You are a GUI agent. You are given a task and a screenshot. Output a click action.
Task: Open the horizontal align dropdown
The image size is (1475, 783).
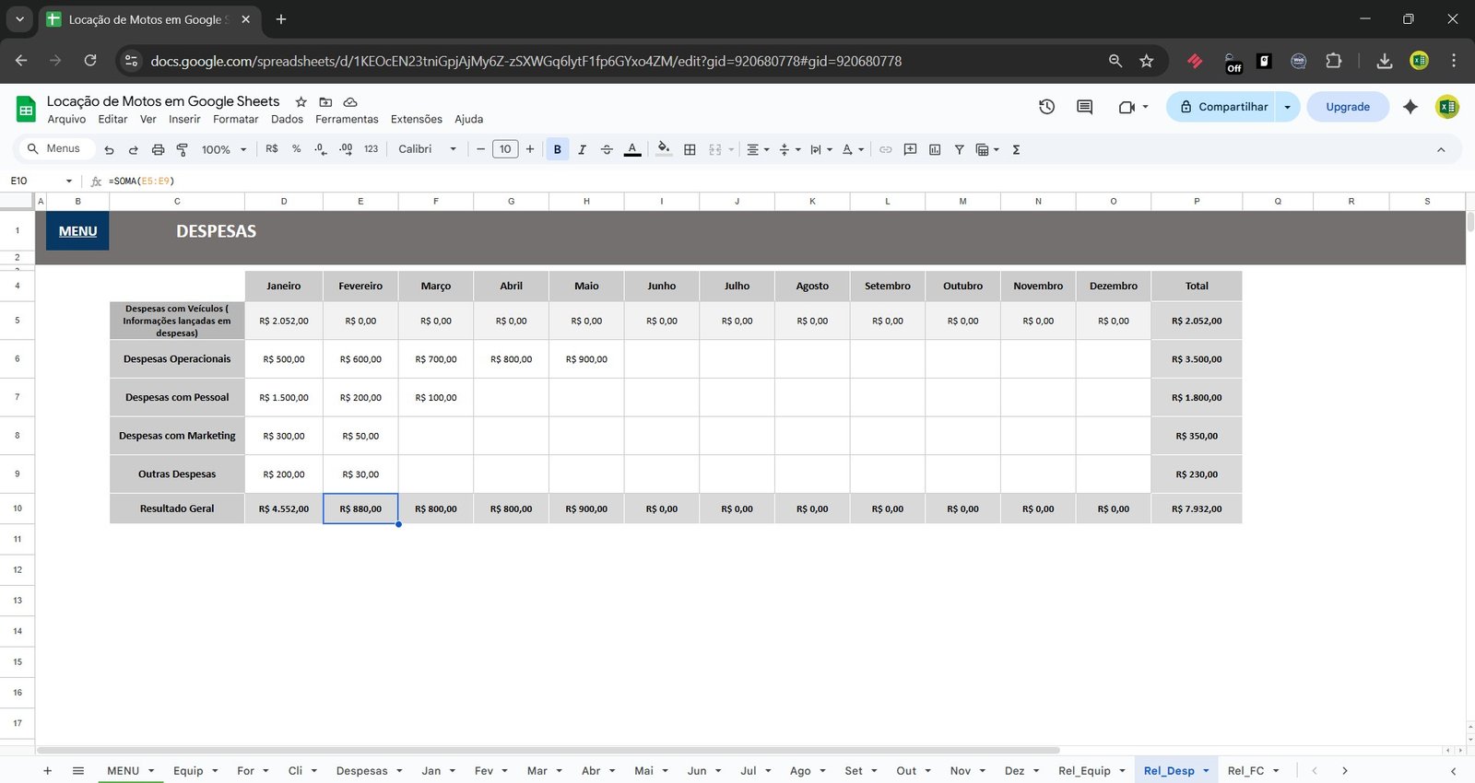click(757, 149)
